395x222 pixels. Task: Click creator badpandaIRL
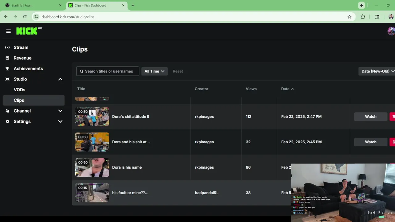tap(206, 193)
